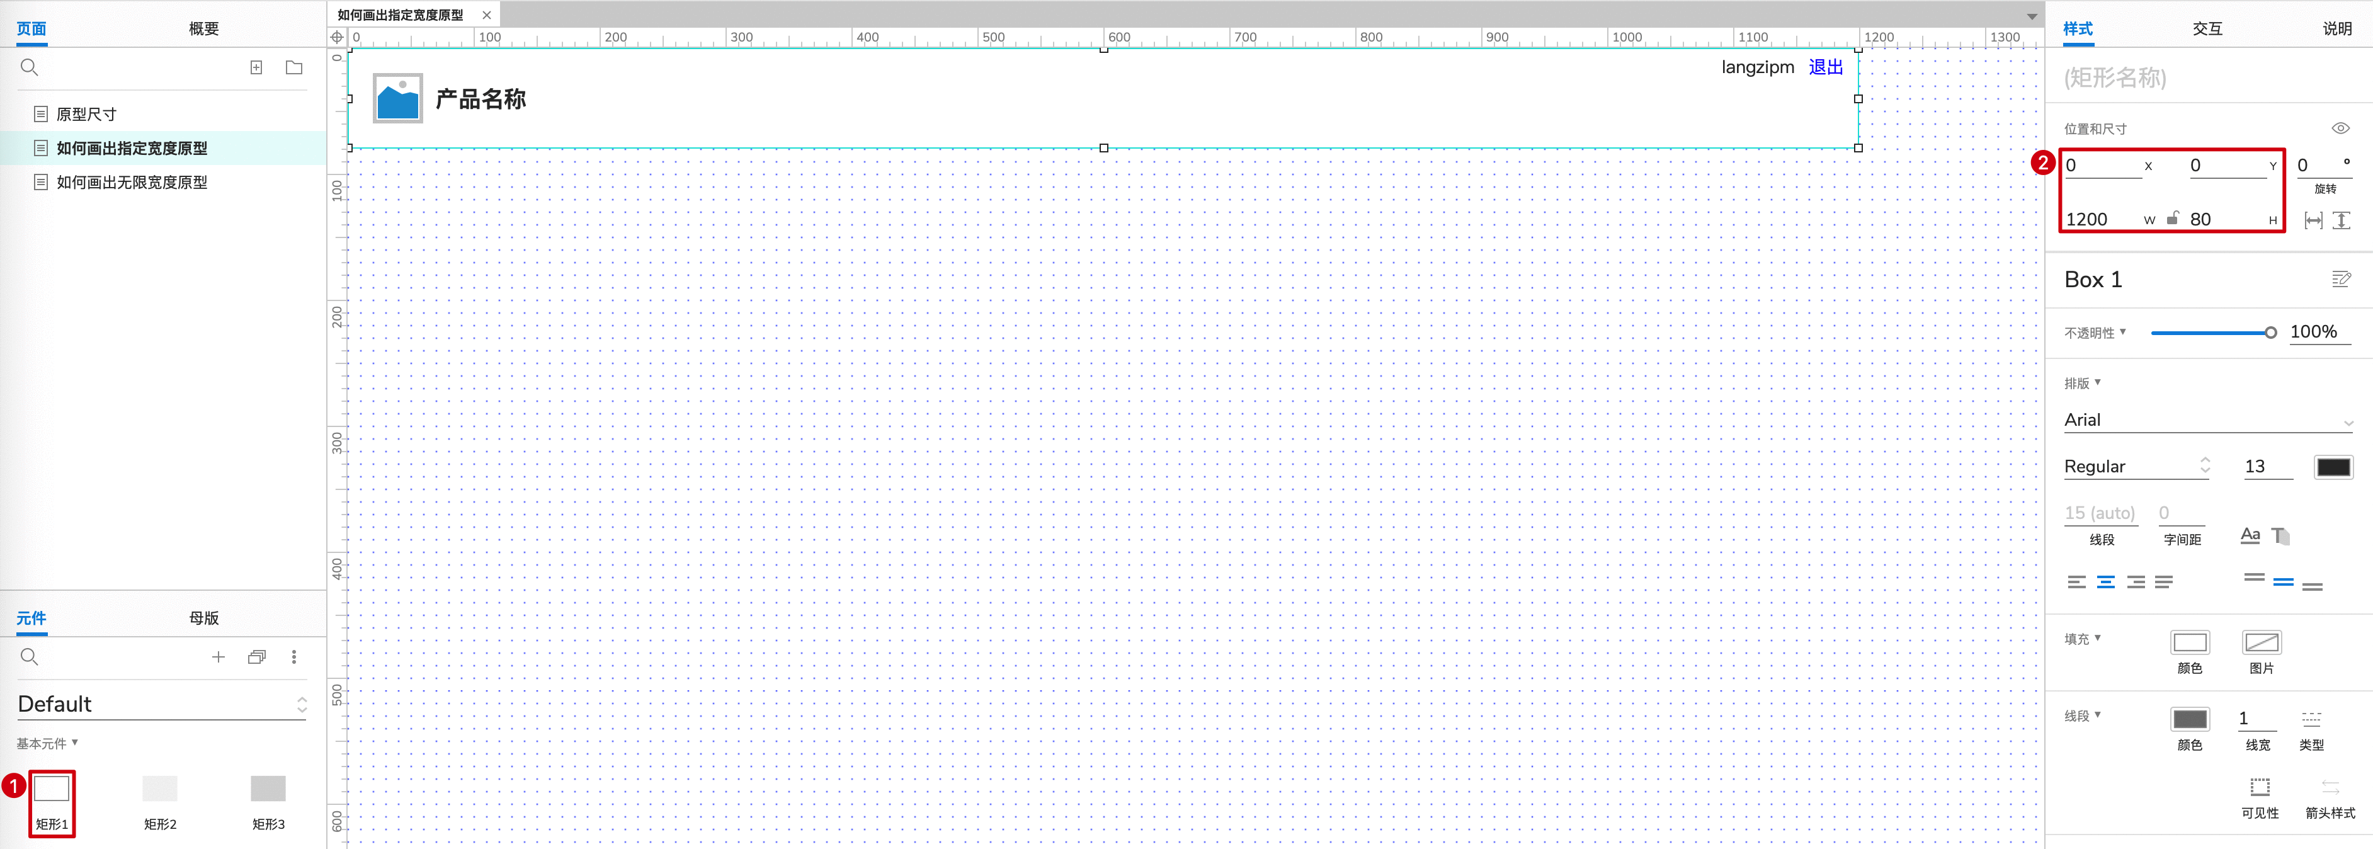Click the font color swatch
Screen dimensions: 2373x849
(x=2333, y=467)
